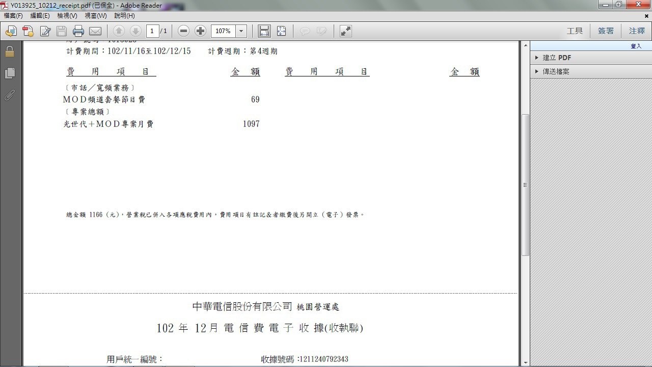This screenshot has height=367, width=652.
Task: Click scrollbar down arrow
Action: [525, 362]
